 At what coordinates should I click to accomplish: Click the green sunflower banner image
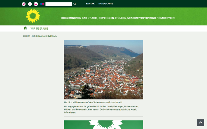tap(103, 125)
